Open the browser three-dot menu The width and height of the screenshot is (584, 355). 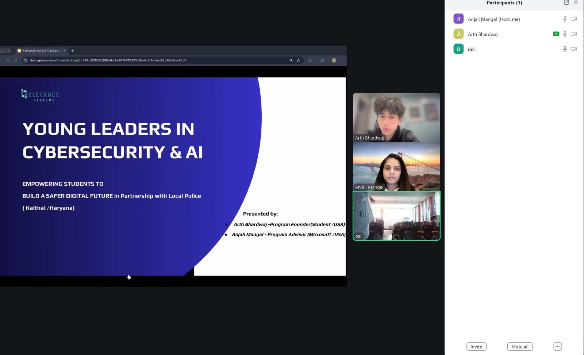coord(342,61)
